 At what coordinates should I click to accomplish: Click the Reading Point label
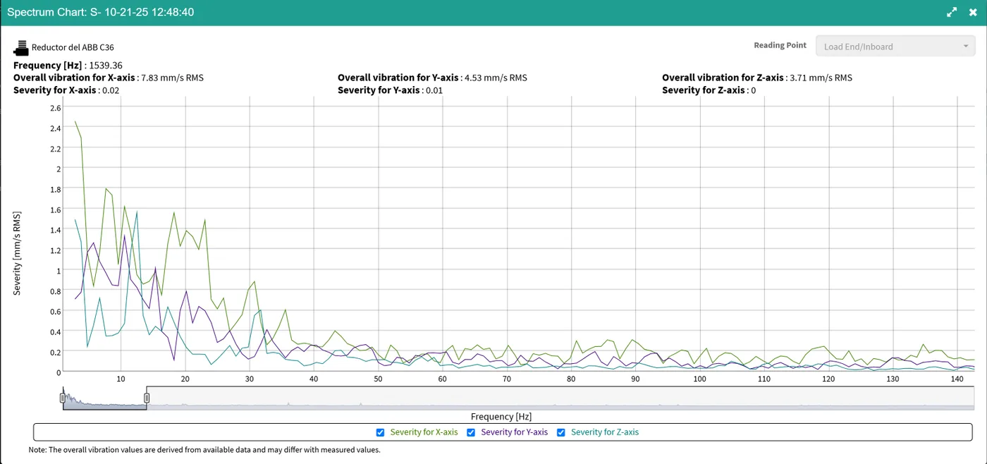780,45
